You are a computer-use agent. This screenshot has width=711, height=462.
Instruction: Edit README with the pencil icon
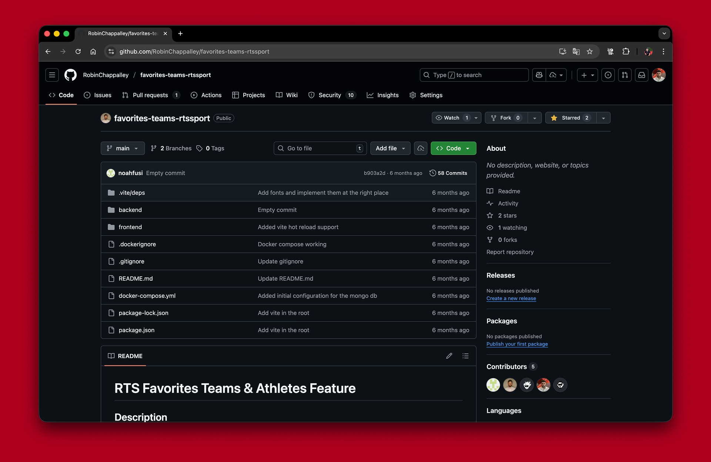(449, 356)
